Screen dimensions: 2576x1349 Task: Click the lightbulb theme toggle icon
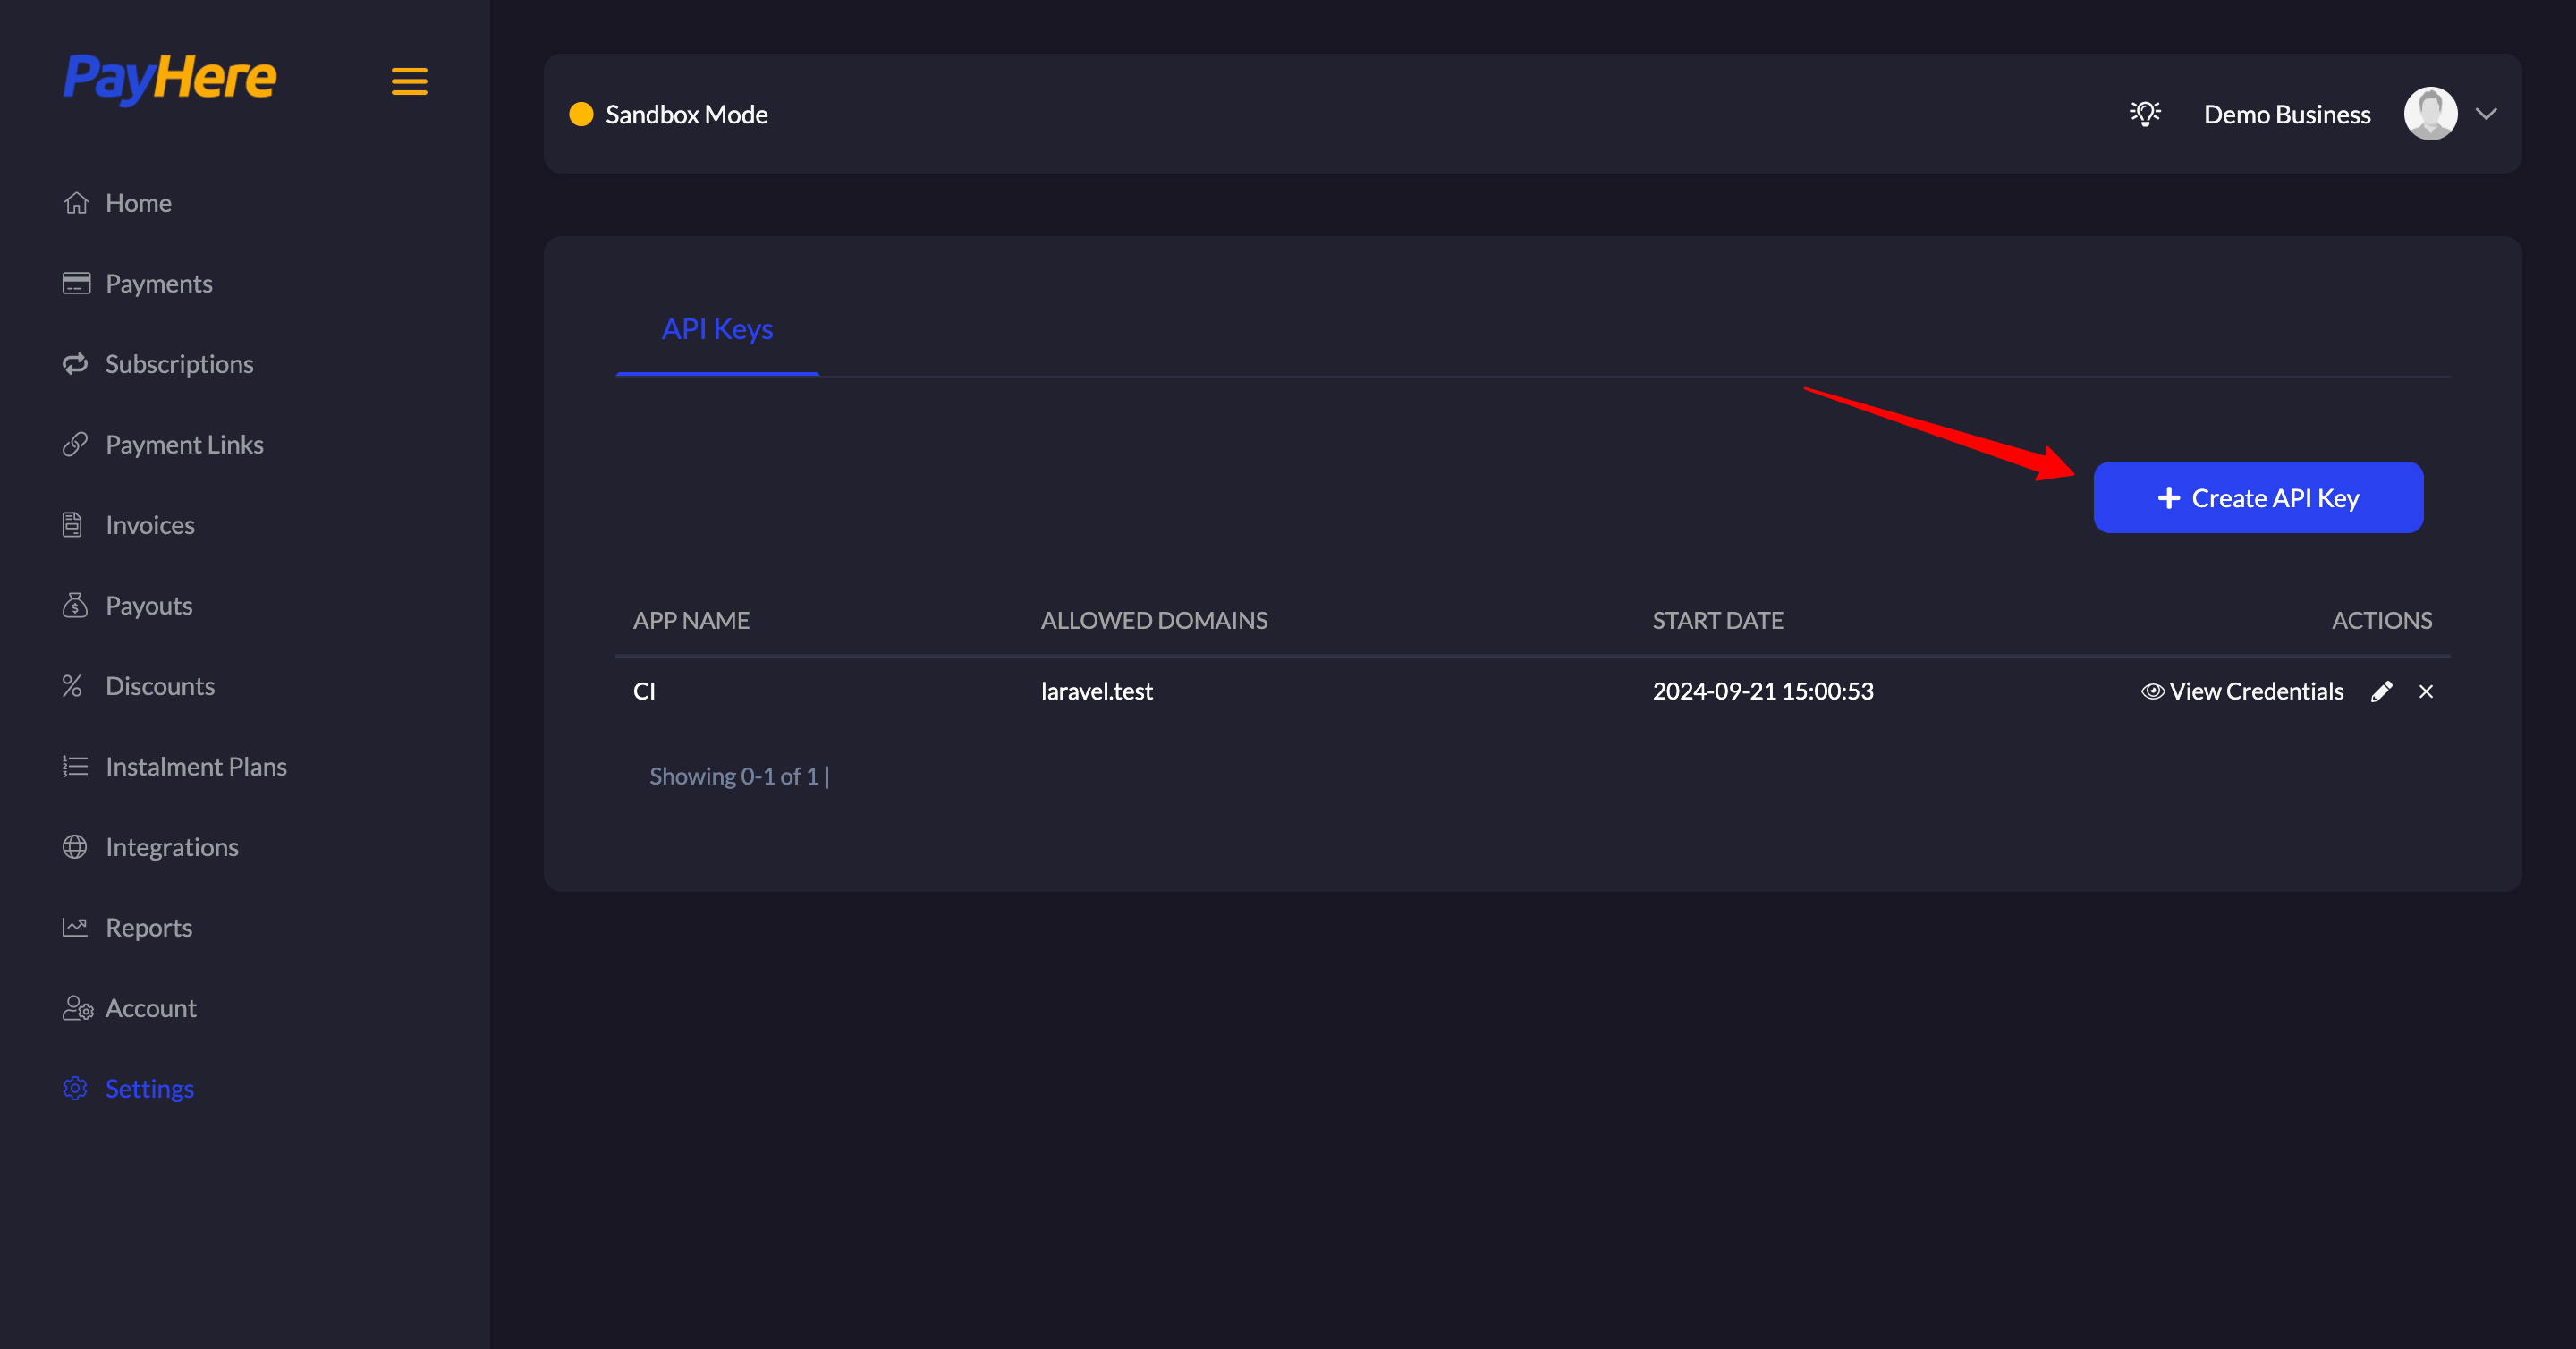2144,114
